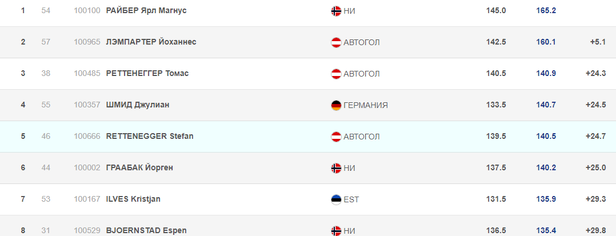Click German flag beside ШМИД Джулиан
The height and width of the screenshot is (236, 616).
click(336, 105)
